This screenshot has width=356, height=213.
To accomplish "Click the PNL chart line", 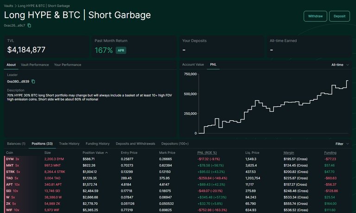I will 273,107.
